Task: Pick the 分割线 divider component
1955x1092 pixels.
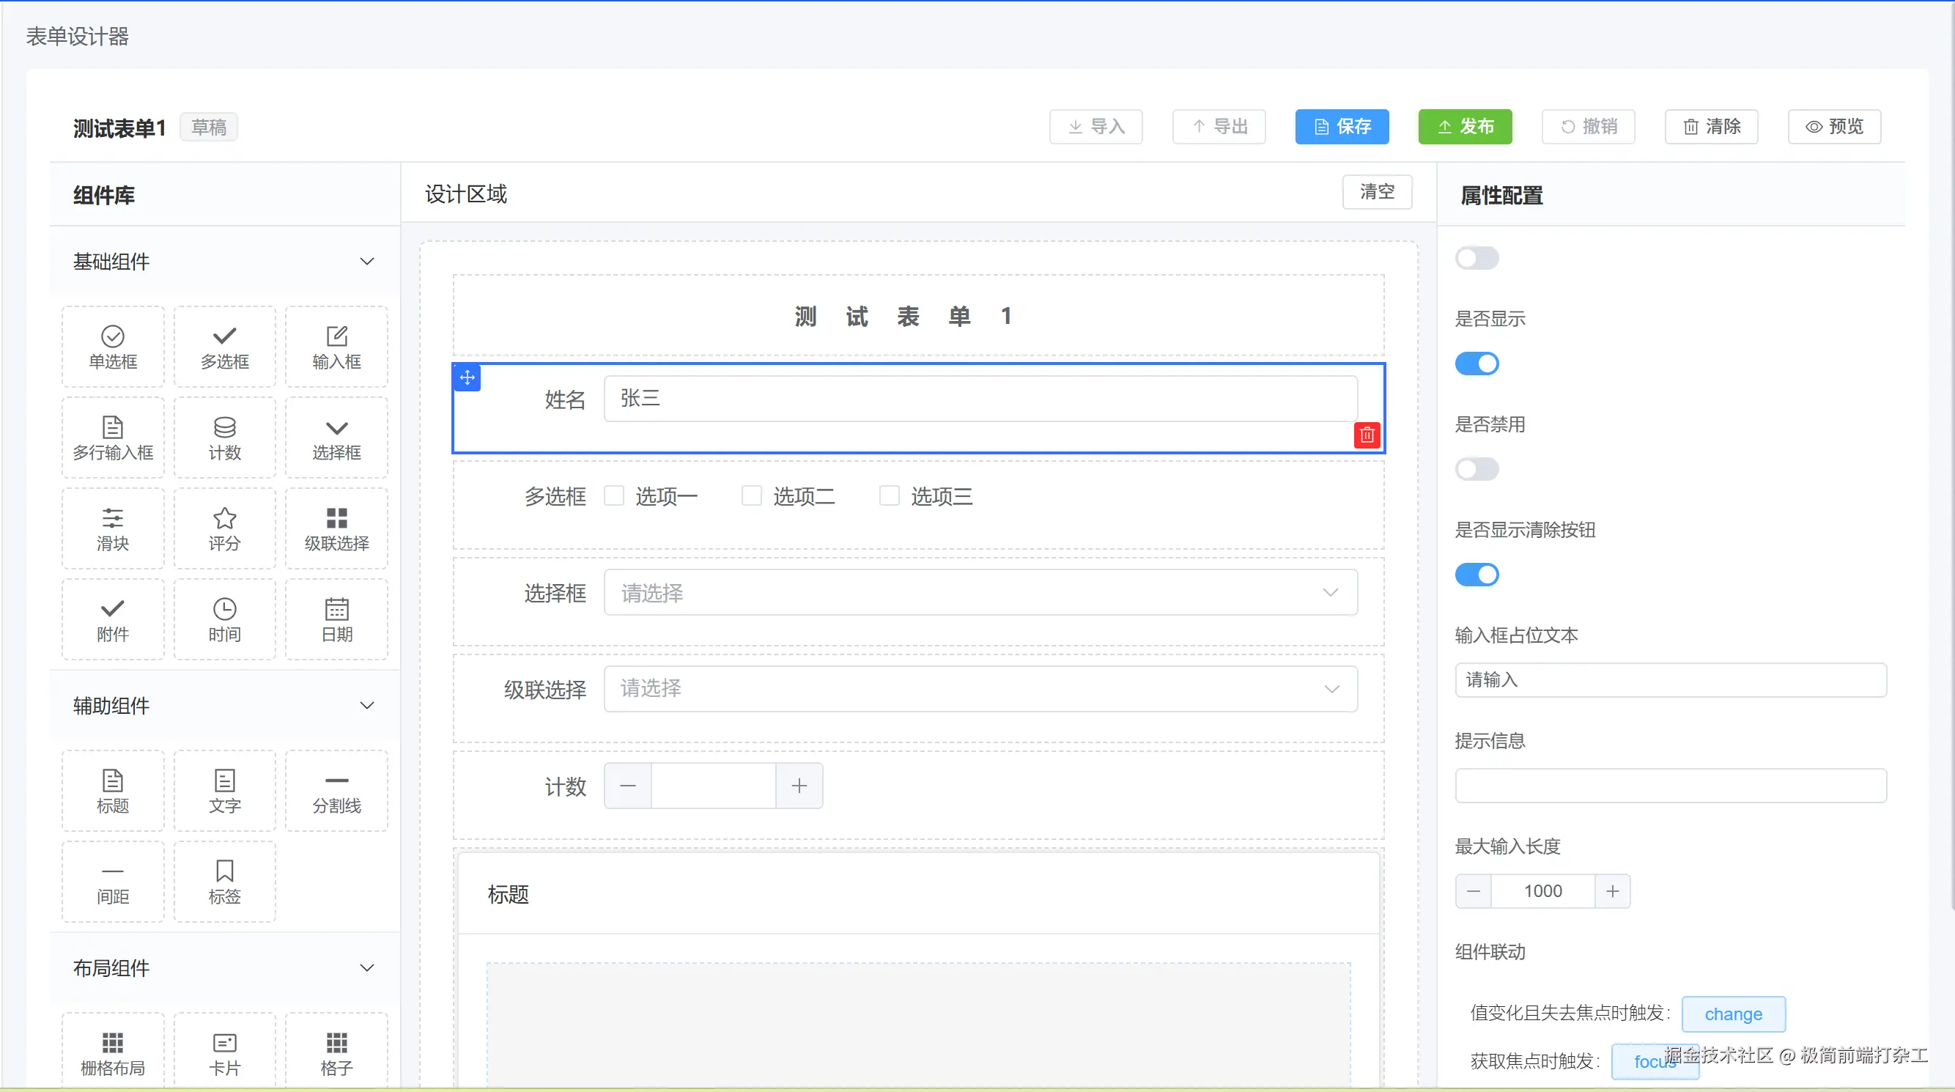Action: (x=336, y=792)
